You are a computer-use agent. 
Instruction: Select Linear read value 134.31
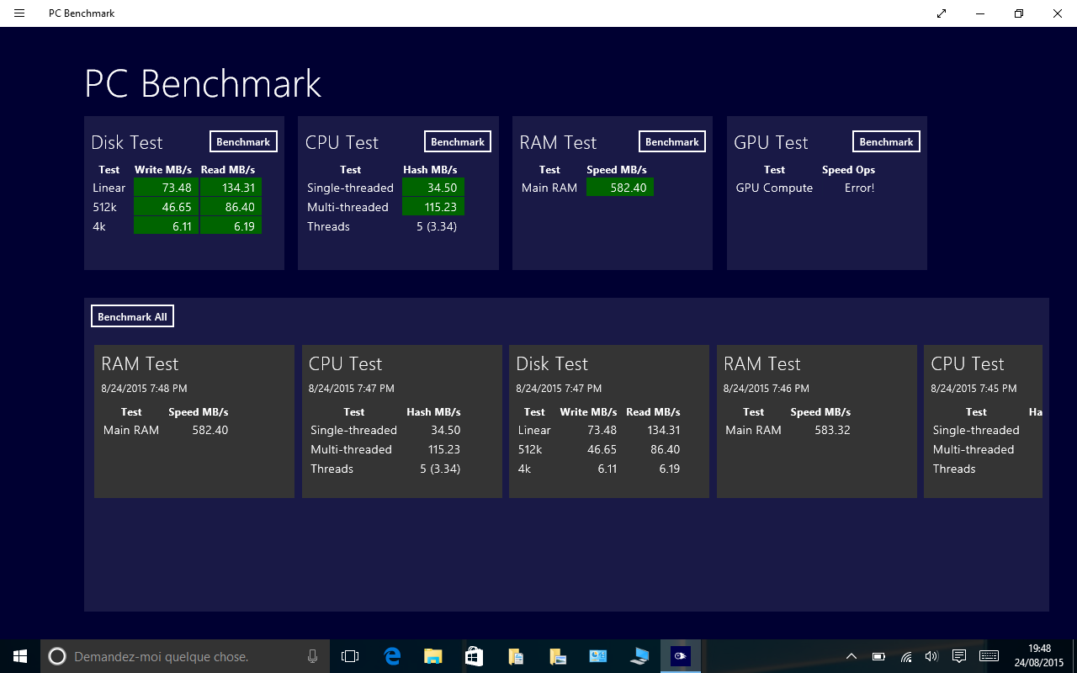pos(231,188)
